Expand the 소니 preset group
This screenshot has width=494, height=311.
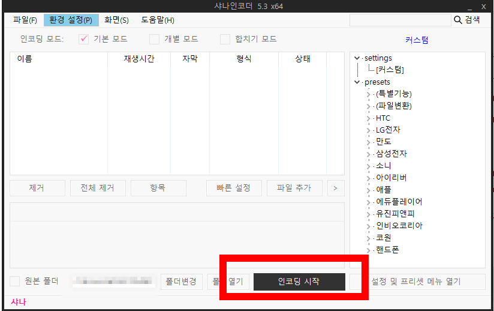point(368,166)
